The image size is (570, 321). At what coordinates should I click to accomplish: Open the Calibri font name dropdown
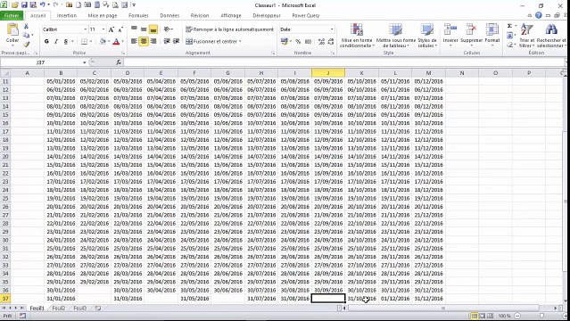pyautogui.click(x=86, y=29)
